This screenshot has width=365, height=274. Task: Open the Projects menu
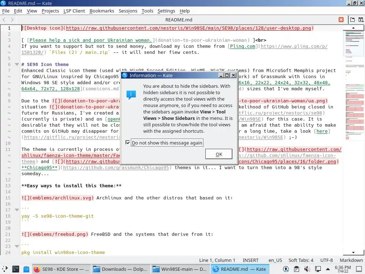(50, 11)
